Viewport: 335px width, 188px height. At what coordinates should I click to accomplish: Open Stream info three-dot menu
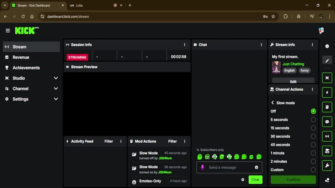coord(312,45)
